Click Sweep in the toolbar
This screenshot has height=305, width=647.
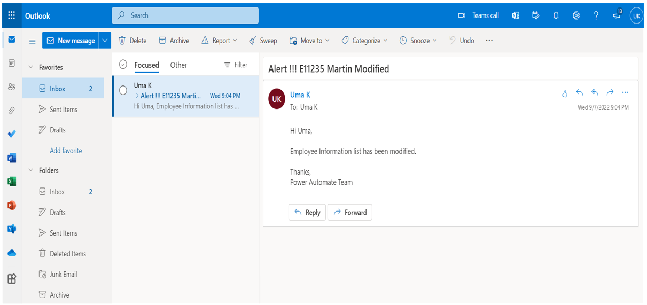(x=263, y=41)
